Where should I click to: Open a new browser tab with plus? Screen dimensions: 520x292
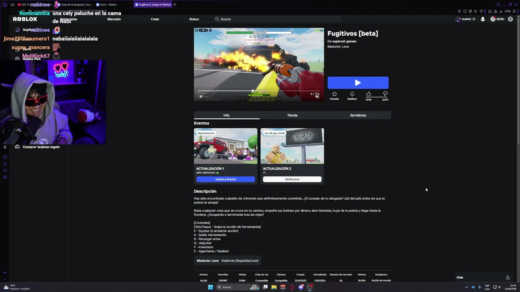[175, 4]
